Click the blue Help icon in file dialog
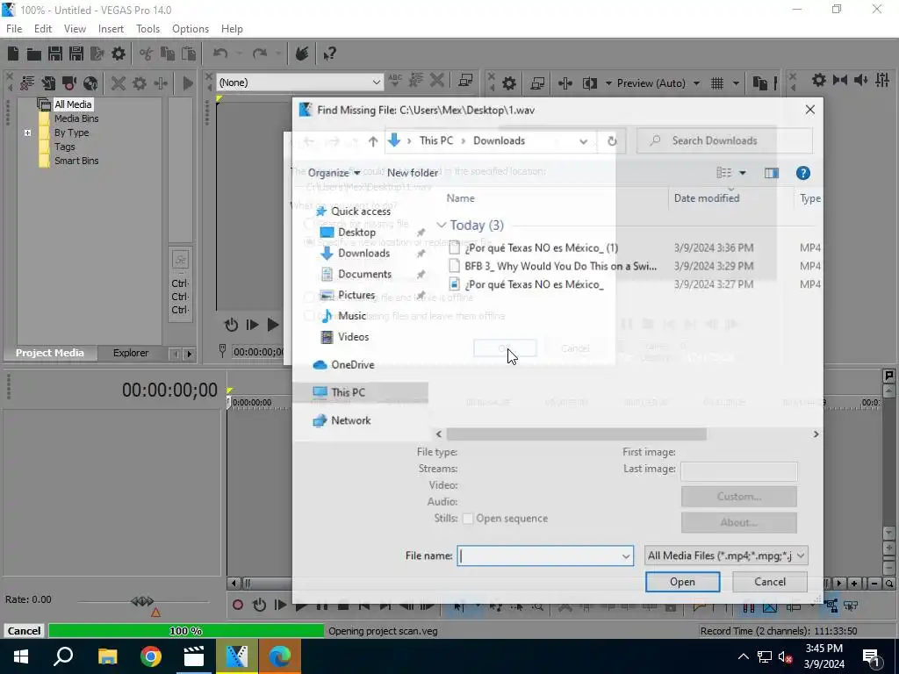This screenshot has height=674, width=899. [802, 173]
